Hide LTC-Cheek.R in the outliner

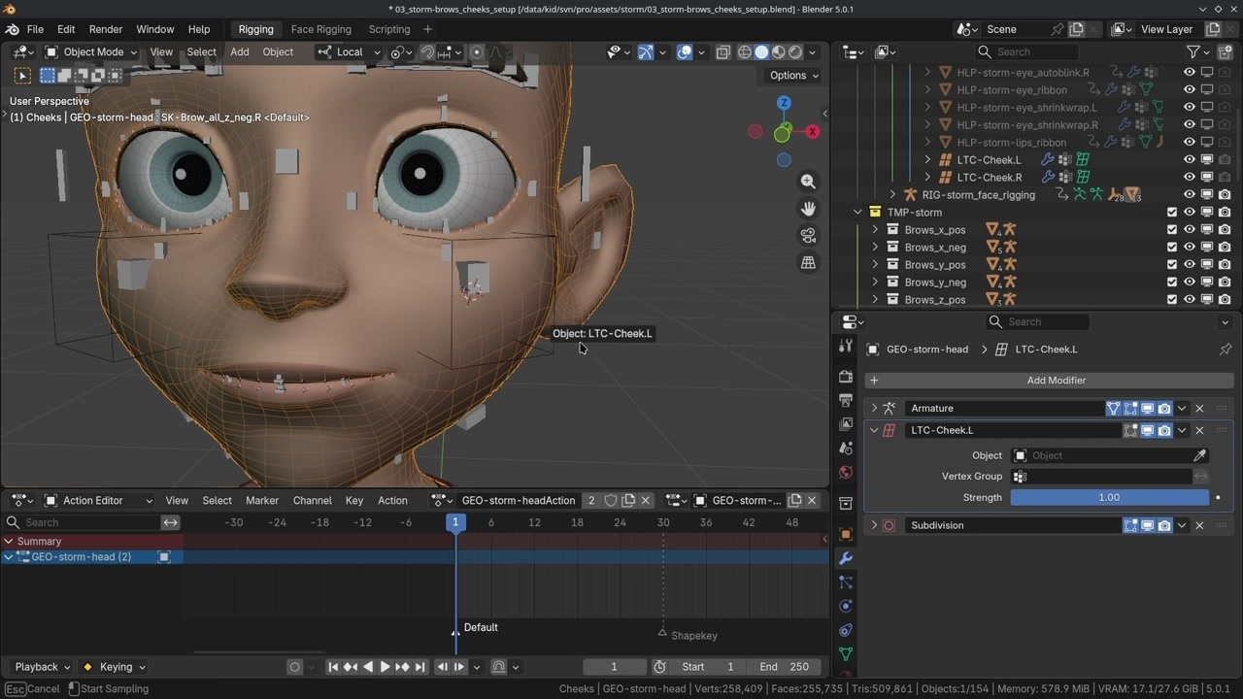[1189, 178]
